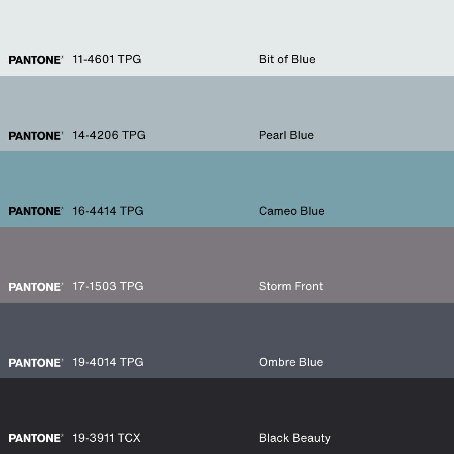Image resolution: width=454 pixels, height=454 pixels.
Task: Click the PANTONE logo beside 14-4206 TPG
Action: [x=36, y=136]
